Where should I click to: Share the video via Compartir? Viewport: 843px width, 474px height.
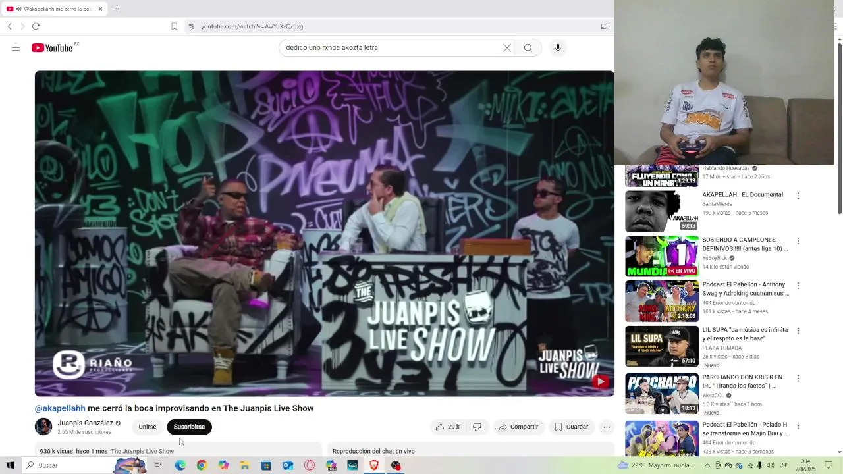(518, 427)
